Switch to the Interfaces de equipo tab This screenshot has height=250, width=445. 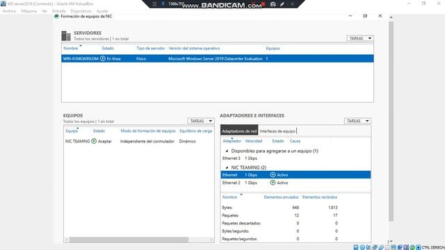coord(277,131)
